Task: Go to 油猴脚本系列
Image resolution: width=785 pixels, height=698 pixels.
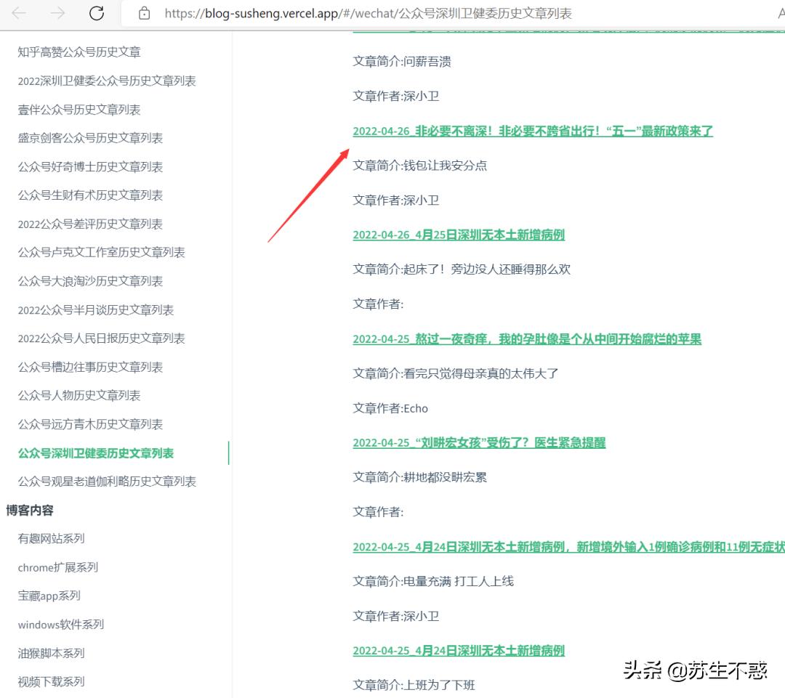Action: pyautogui.click(x=51, y=653)
